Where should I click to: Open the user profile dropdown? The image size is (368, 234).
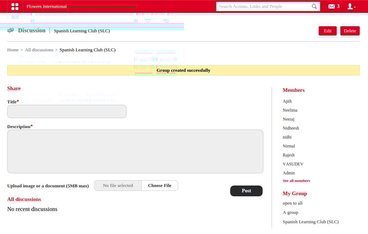point(351,6)
